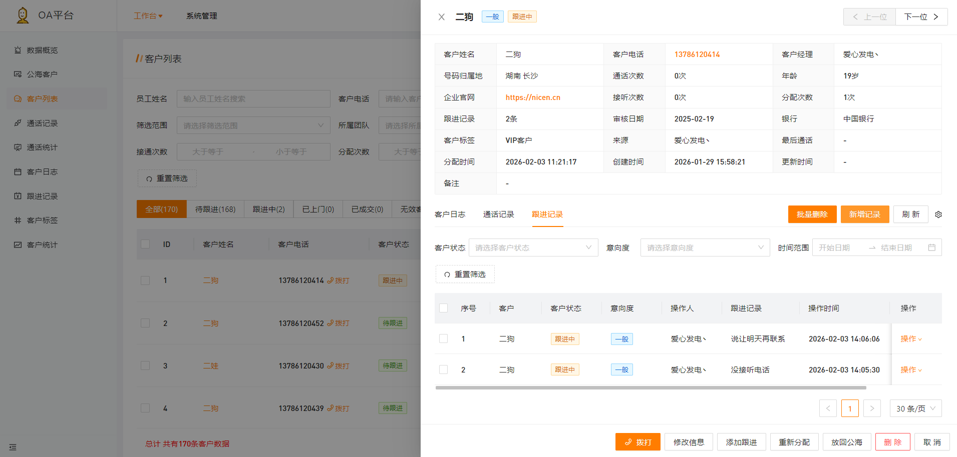Open the https://nicen.cn website link
This screenshot has width=957, height=457.
click(533, 97)
